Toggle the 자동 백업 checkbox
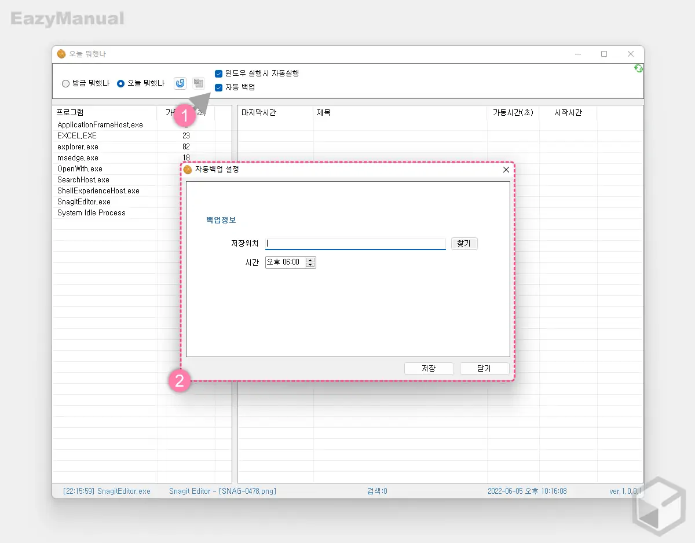Image resolution: width=695 pixels, height=543 pixels. 218,87
